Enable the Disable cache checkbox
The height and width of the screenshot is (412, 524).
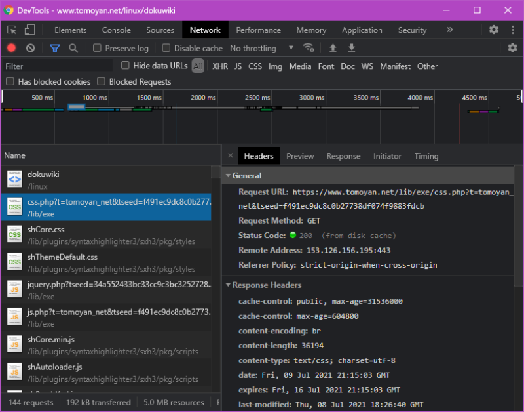coord(166,48)
